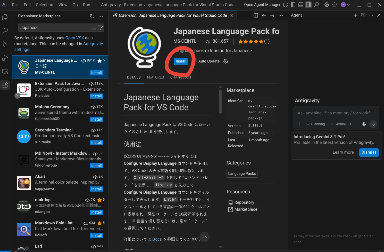Install Japanese Language Pack from sidebar list
The width and height of the screenshot is (384, 252).
(96, 73)
